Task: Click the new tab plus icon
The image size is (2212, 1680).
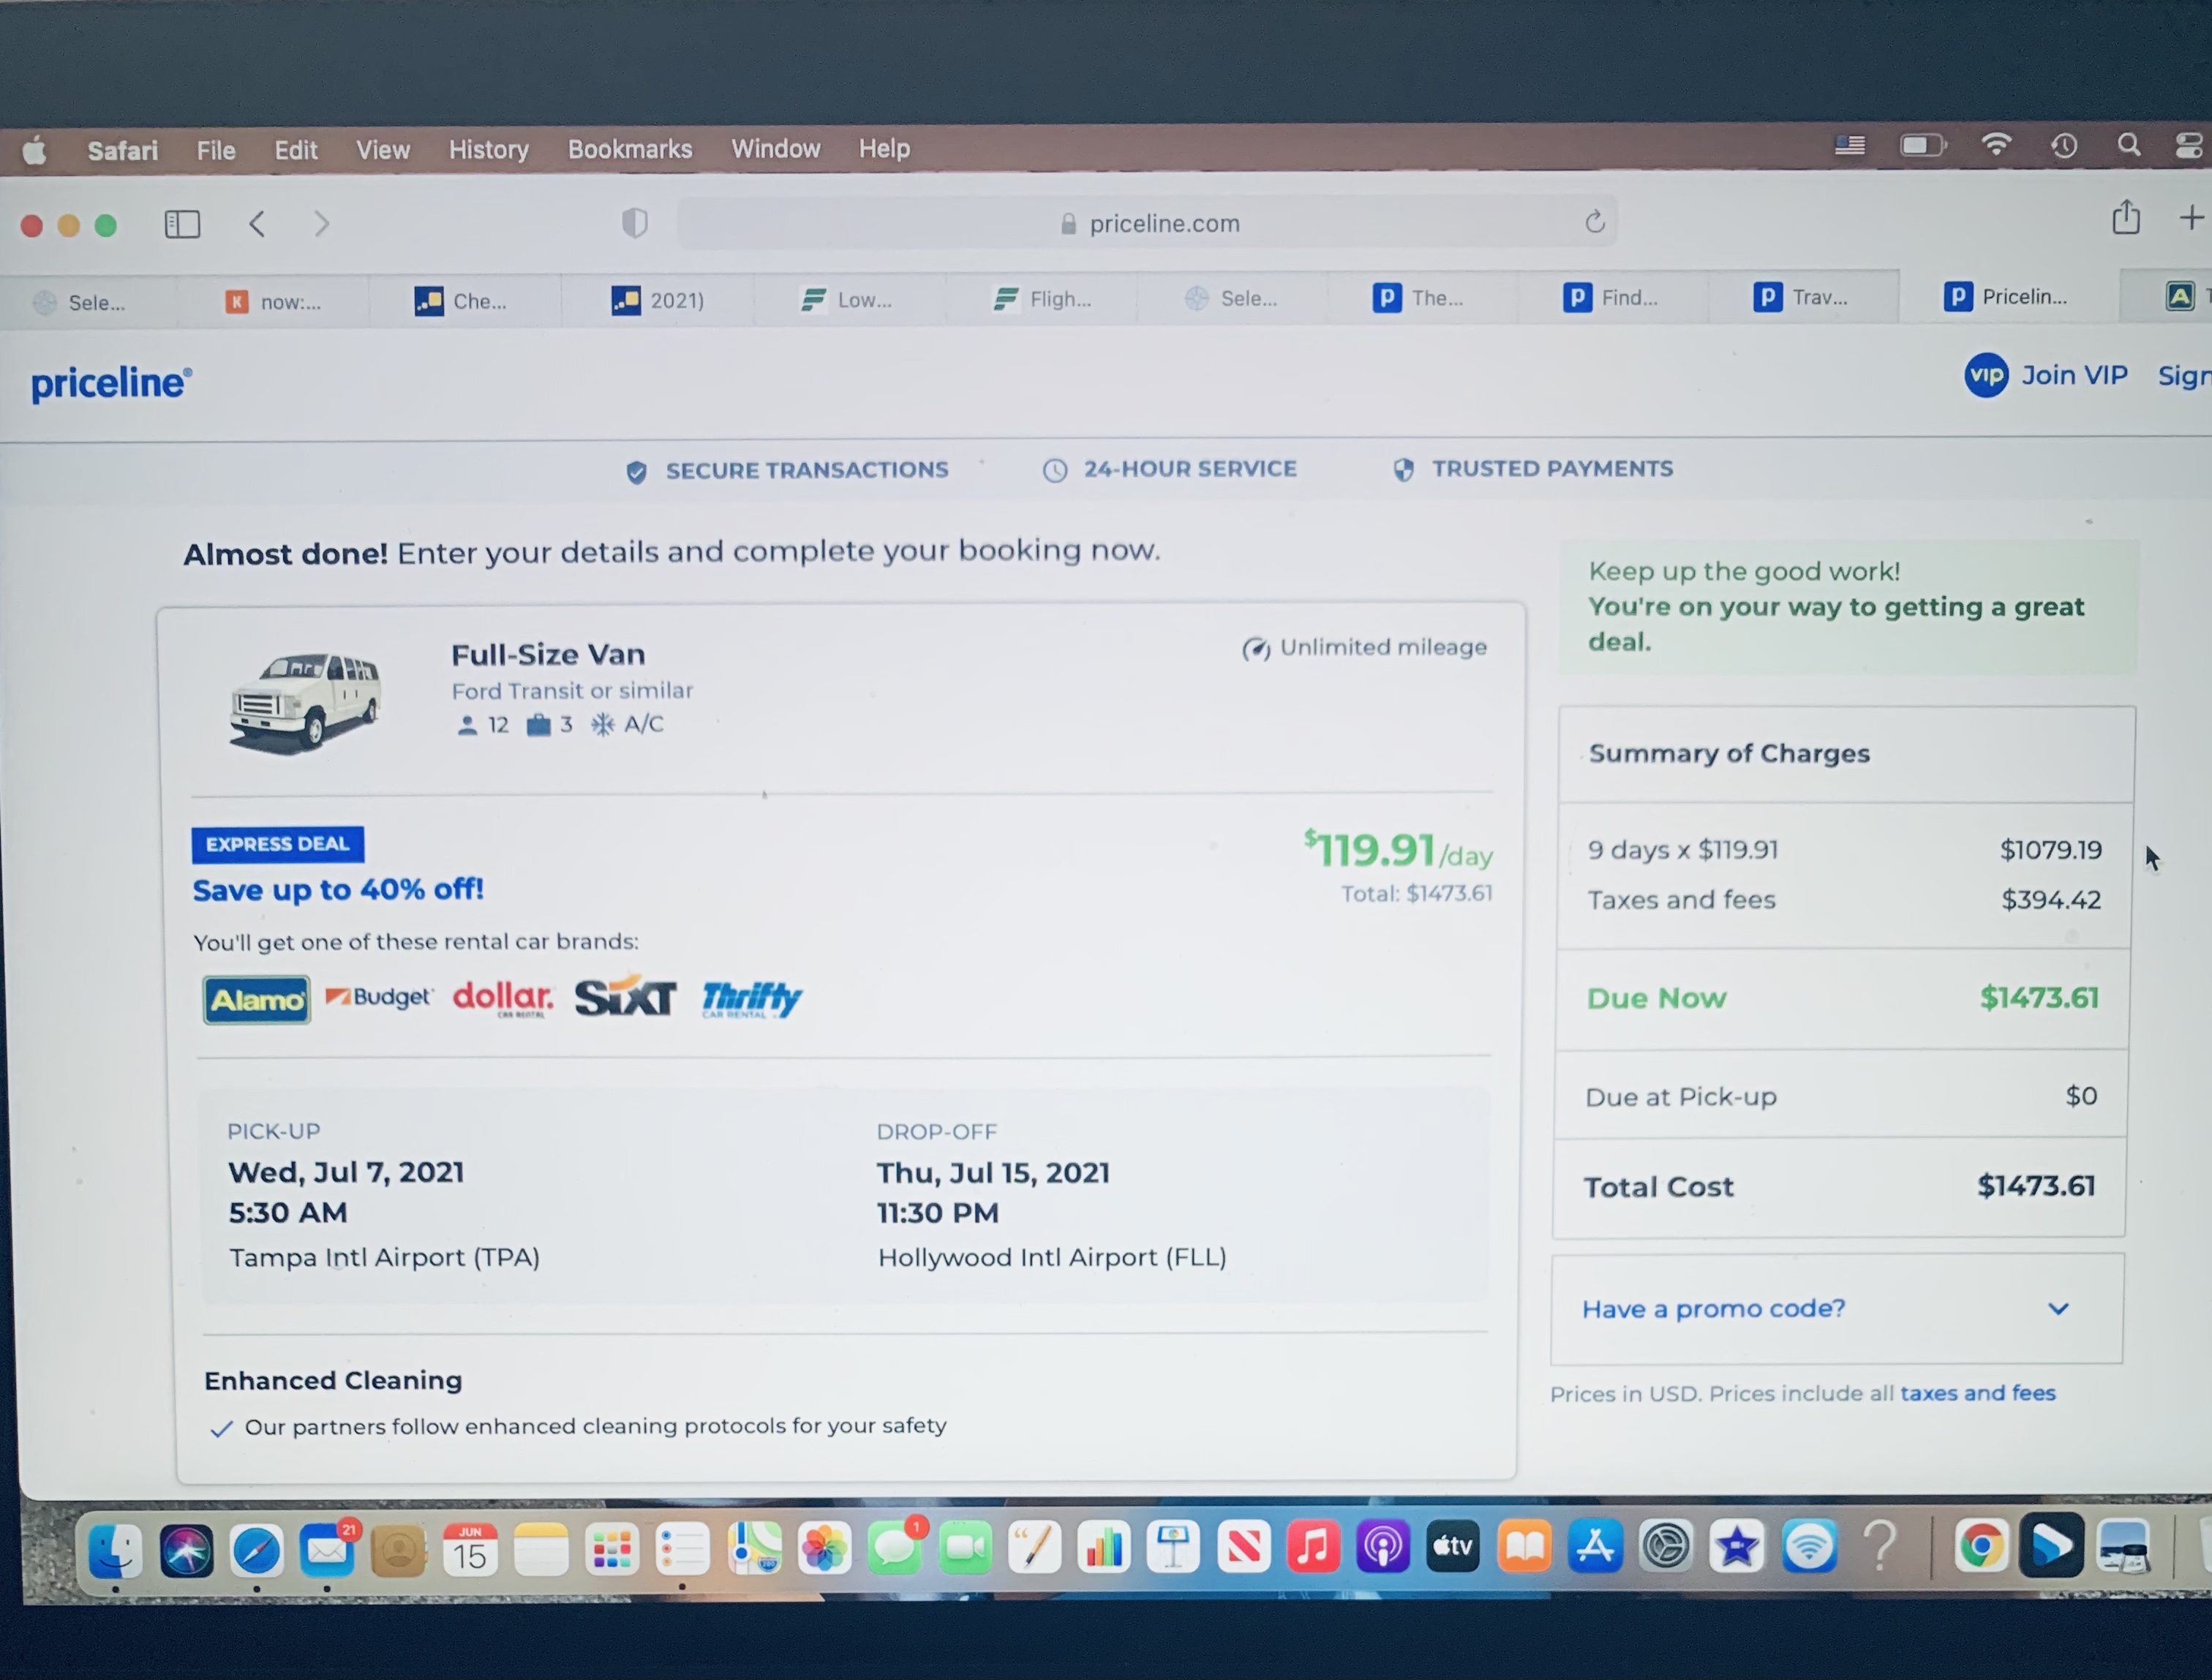Action: [2191, 217]
